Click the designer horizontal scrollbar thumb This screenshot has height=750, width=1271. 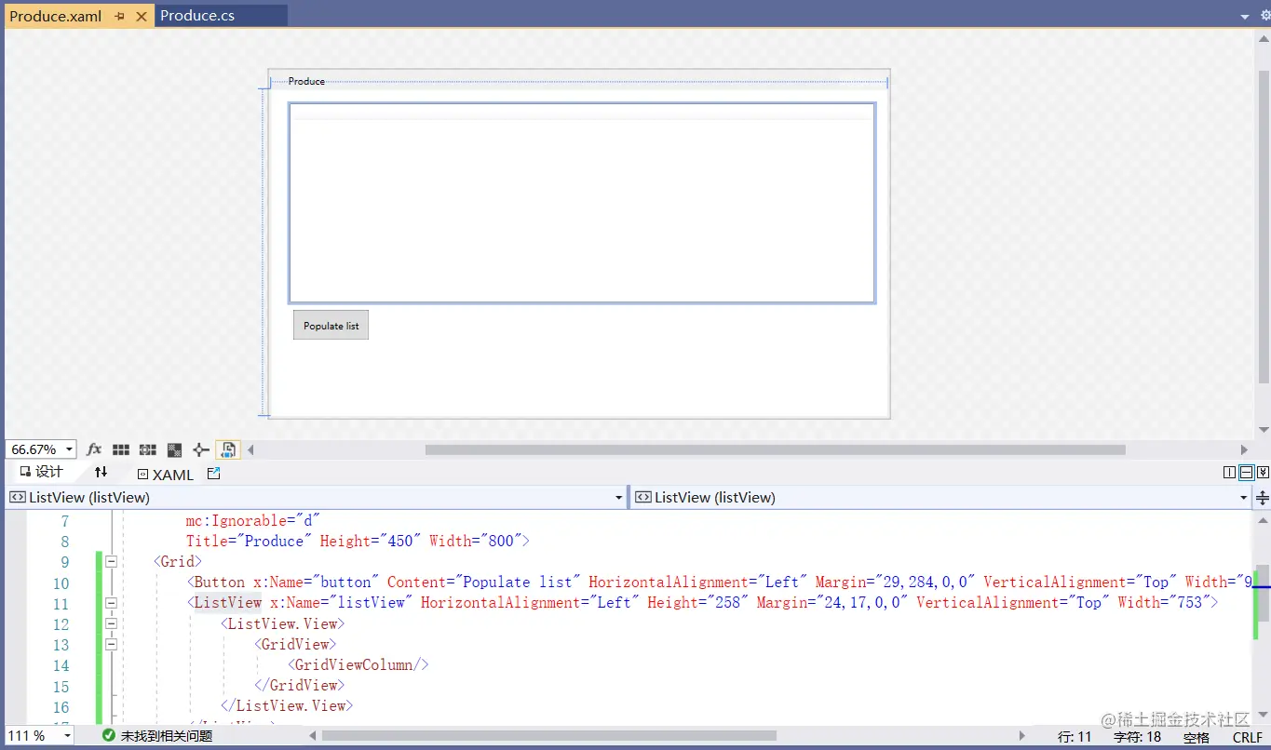(x=775, y=450)
